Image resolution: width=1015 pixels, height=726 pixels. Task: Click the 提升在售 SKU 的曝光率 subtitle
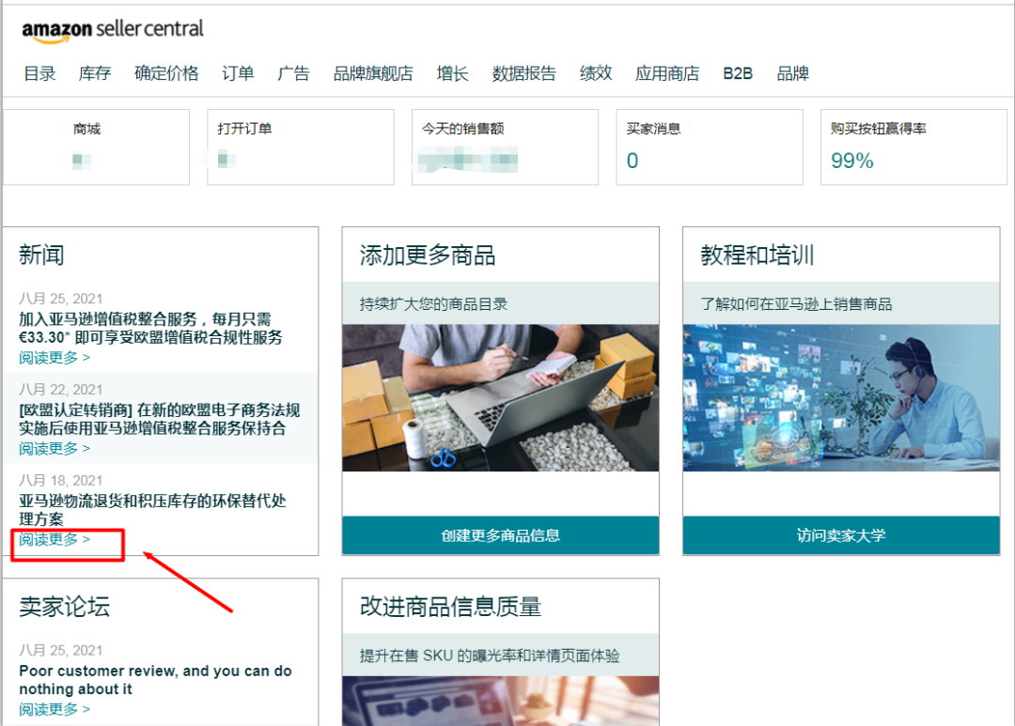pos(490,656)
